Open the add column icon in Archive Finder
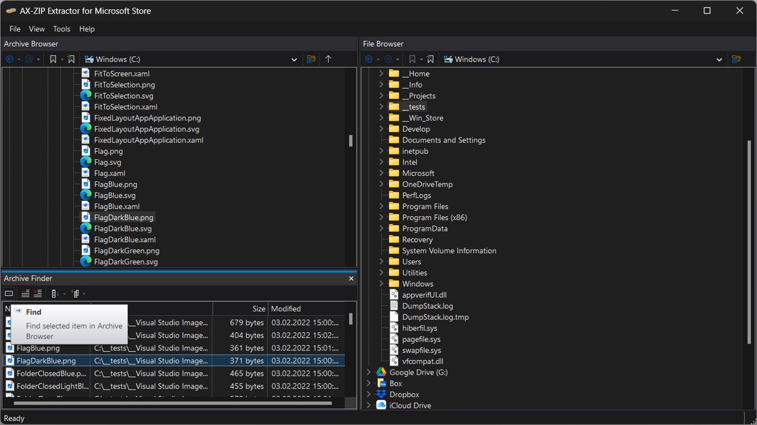 (76, 293)
